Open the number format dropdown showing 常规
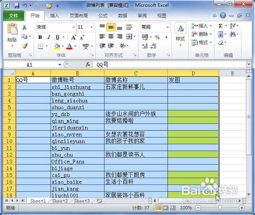This screenshot has height=215, width=255. pyautogui.click(x=168, y=27)
